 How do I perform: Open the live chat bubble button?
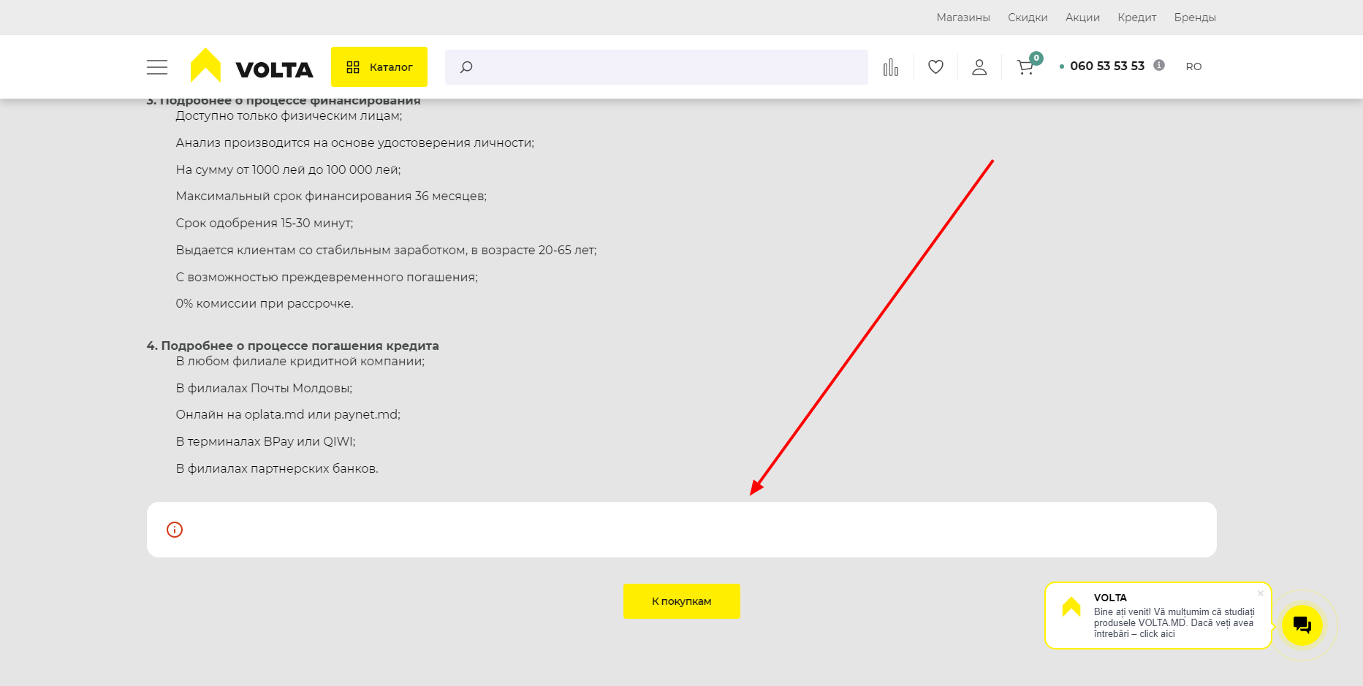1302,625
